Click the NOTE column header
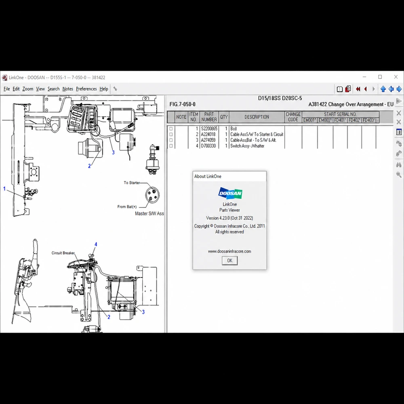This screenshot has width=404, height=404. point(181,117)
